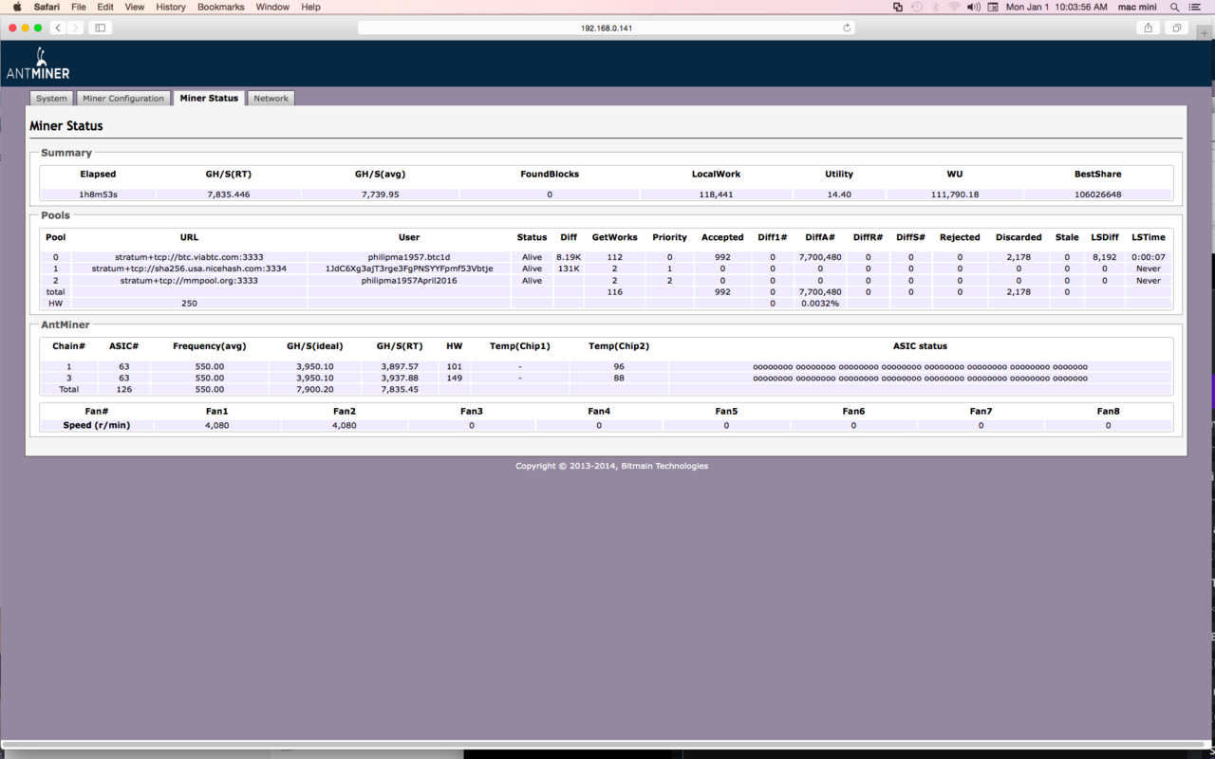Click the LocalWork value 118,441
The width and height of the screenshot is (1215, 759).
tap(716, 194)
